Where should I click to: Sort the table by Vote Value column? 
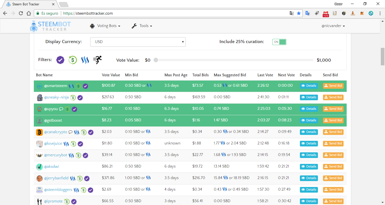click(x=111, y=75)
